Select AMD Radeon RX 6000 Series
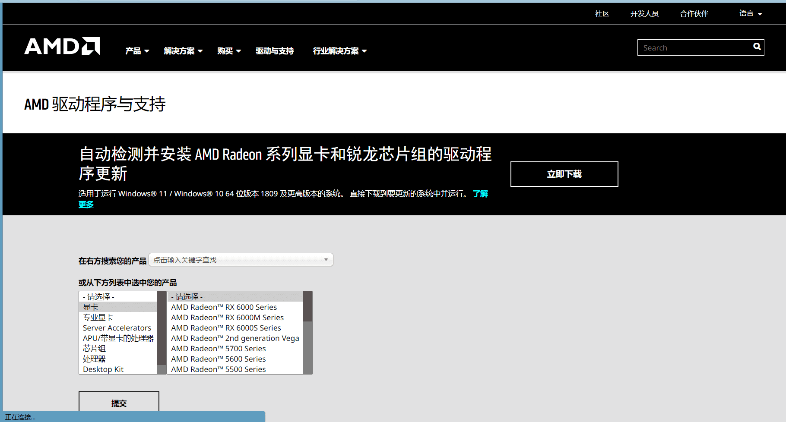The image size is (786, 422). pyautogui.click(x=223, y=307)
